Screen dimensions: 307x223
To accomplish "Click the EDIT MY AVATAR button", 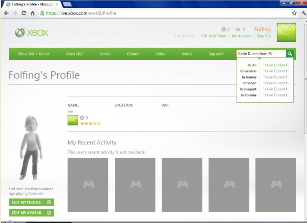I will coord(31,212).
